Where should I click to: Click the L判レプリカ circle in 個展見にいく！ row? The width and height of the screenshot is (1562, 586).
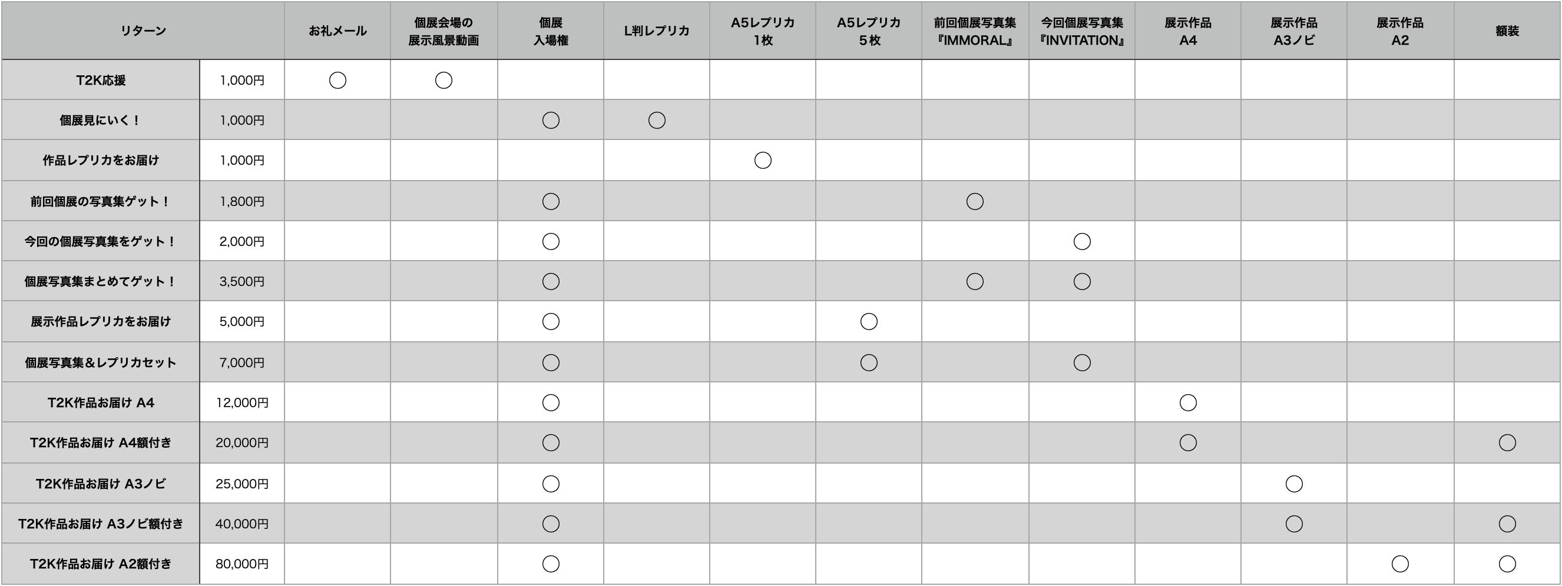point(657,120)
